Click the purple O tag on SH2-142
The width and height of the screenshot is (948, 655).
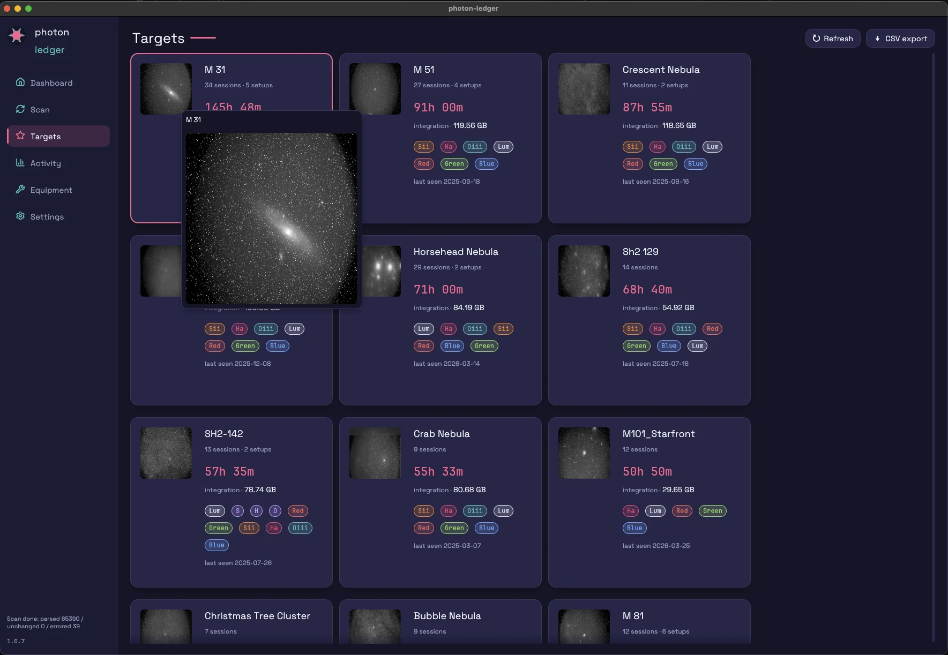click(275, 511)
